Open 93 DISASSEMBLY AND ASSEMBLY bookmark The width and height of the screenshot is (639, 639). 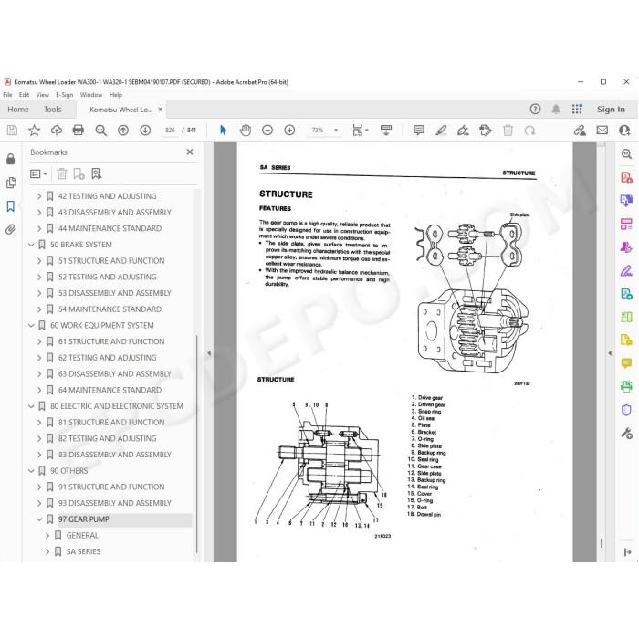click(x=114, y=503)
